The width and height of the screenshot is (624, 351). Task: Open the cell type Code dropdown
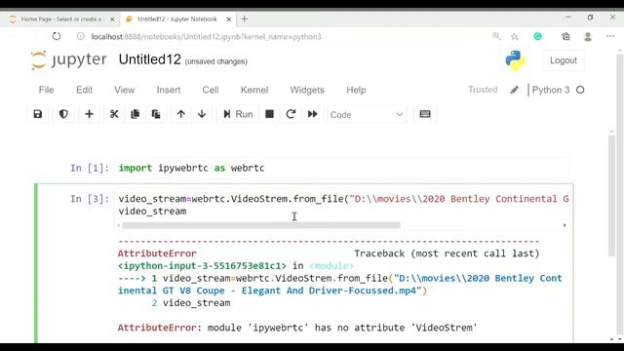click(367, 115)
